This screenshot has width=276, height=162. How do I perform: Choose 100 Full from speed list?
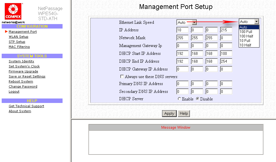[246, 32]
